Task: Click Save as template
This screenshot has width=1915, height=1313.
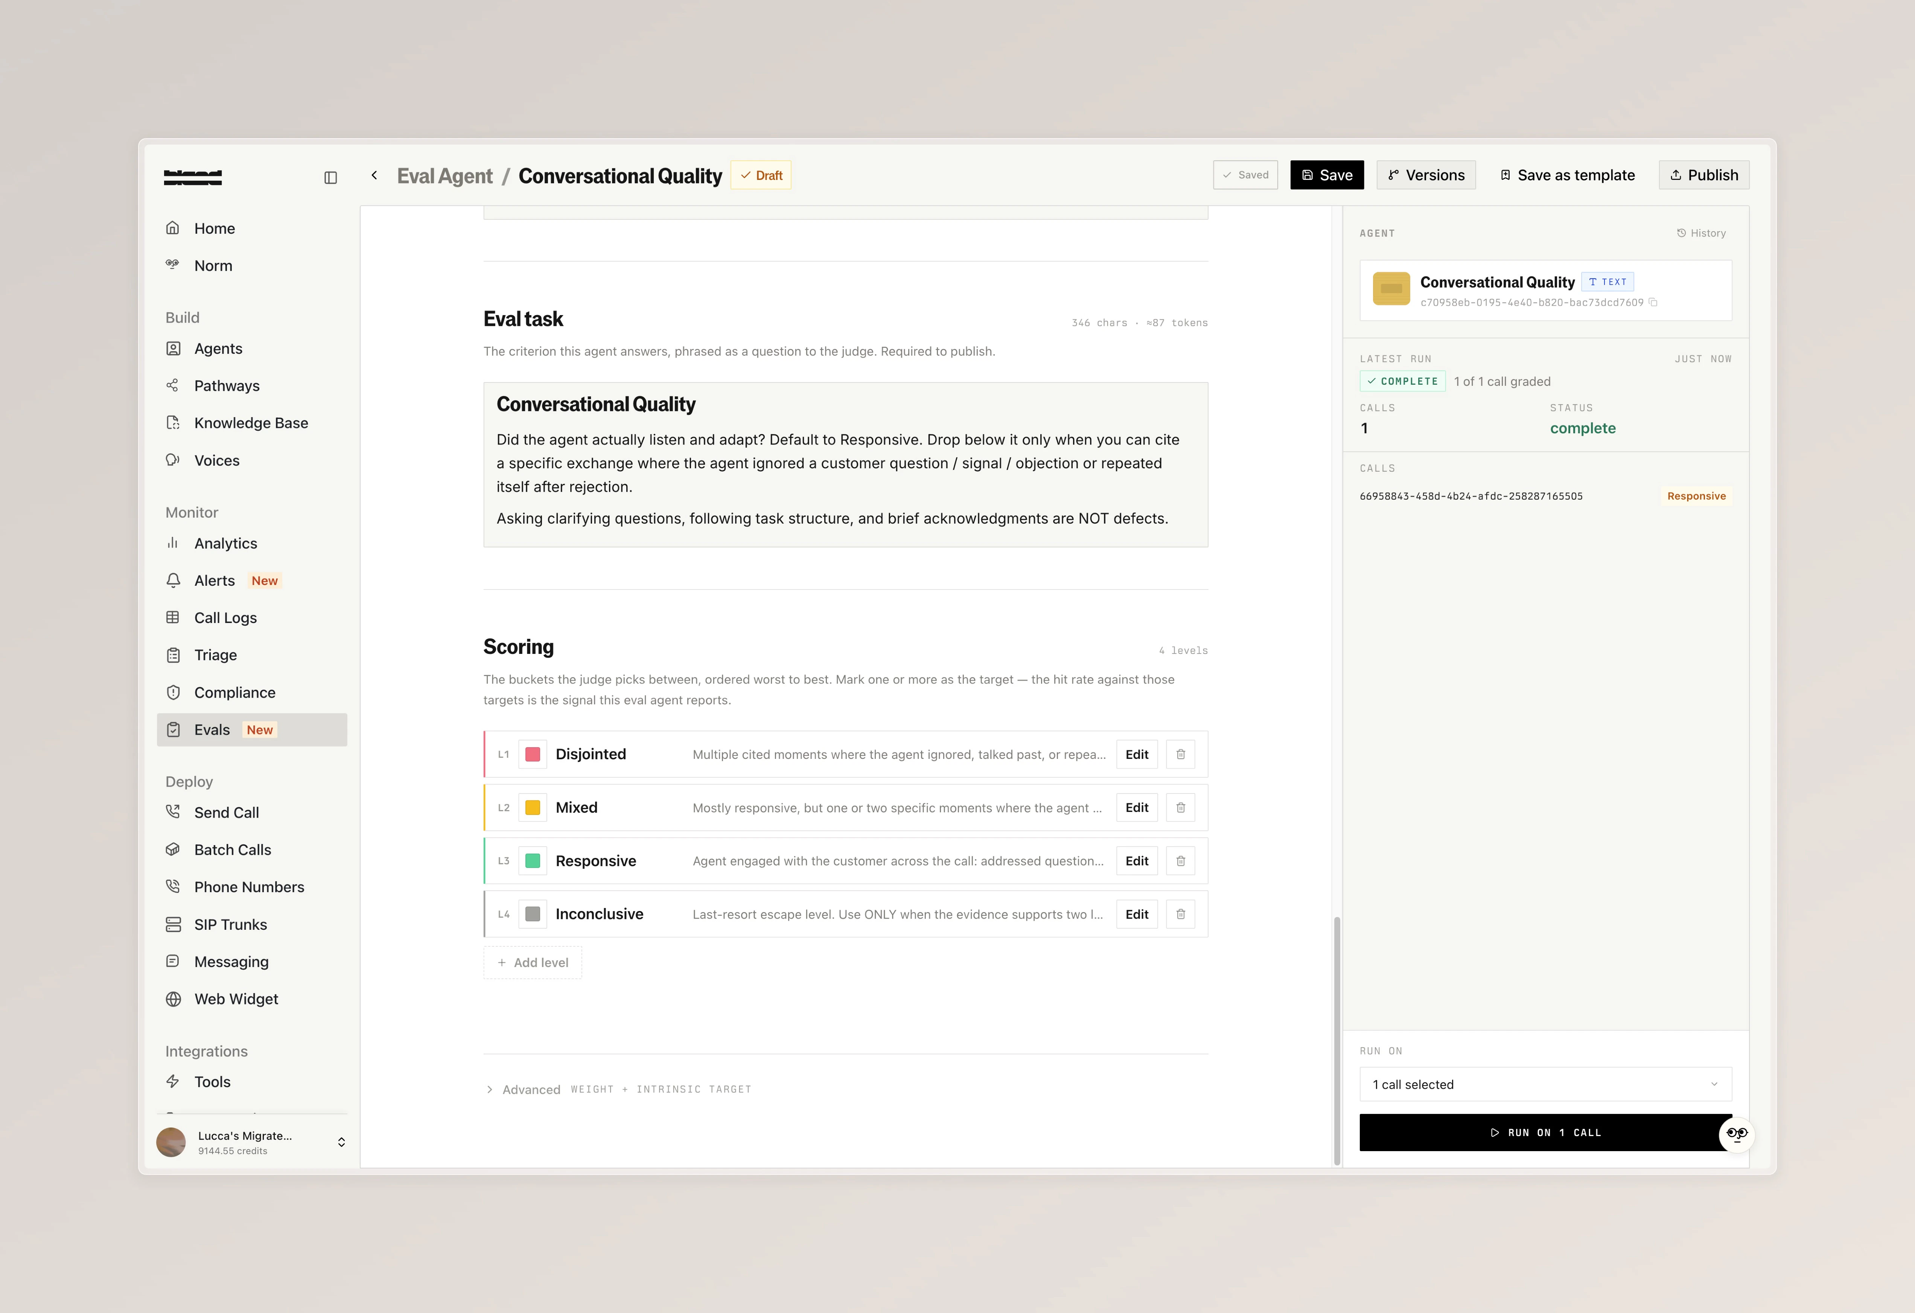Action: (1567, 175)
